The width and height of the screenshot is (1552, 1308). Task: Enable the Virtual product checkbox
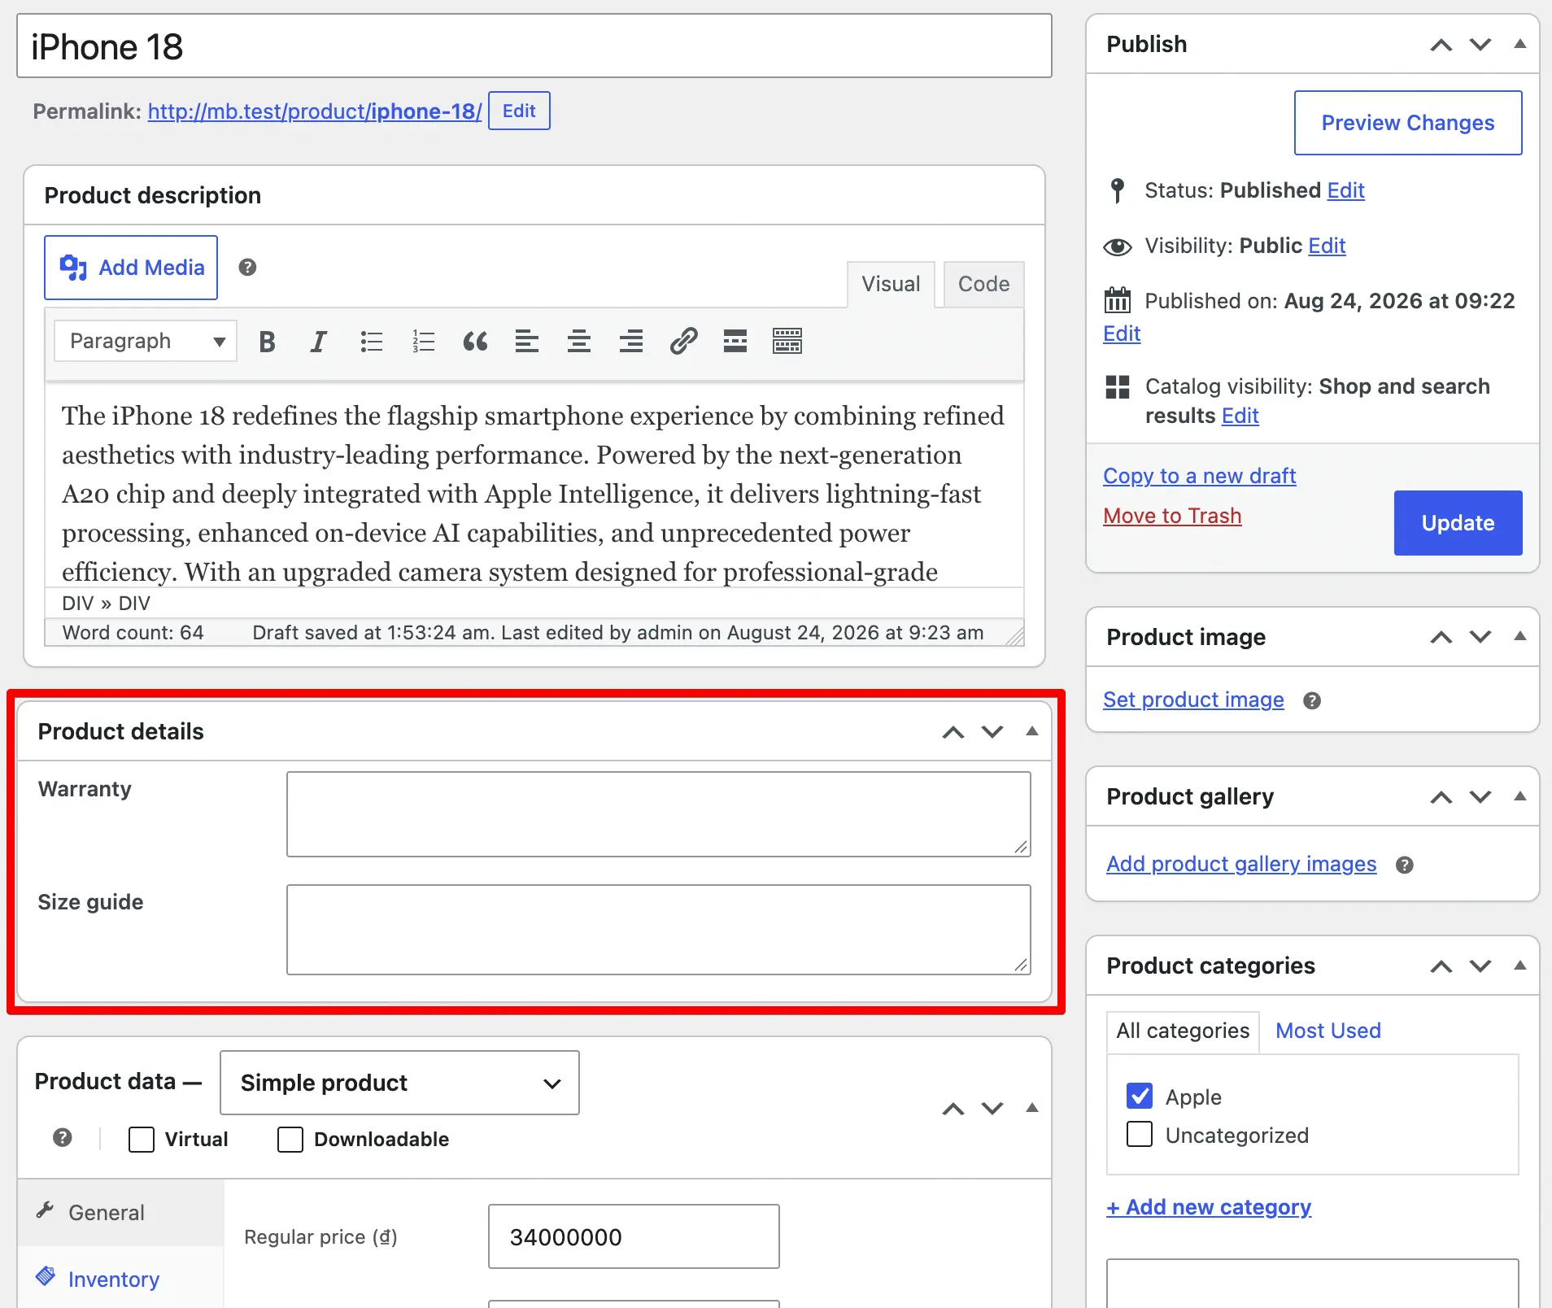(142, 1140)
